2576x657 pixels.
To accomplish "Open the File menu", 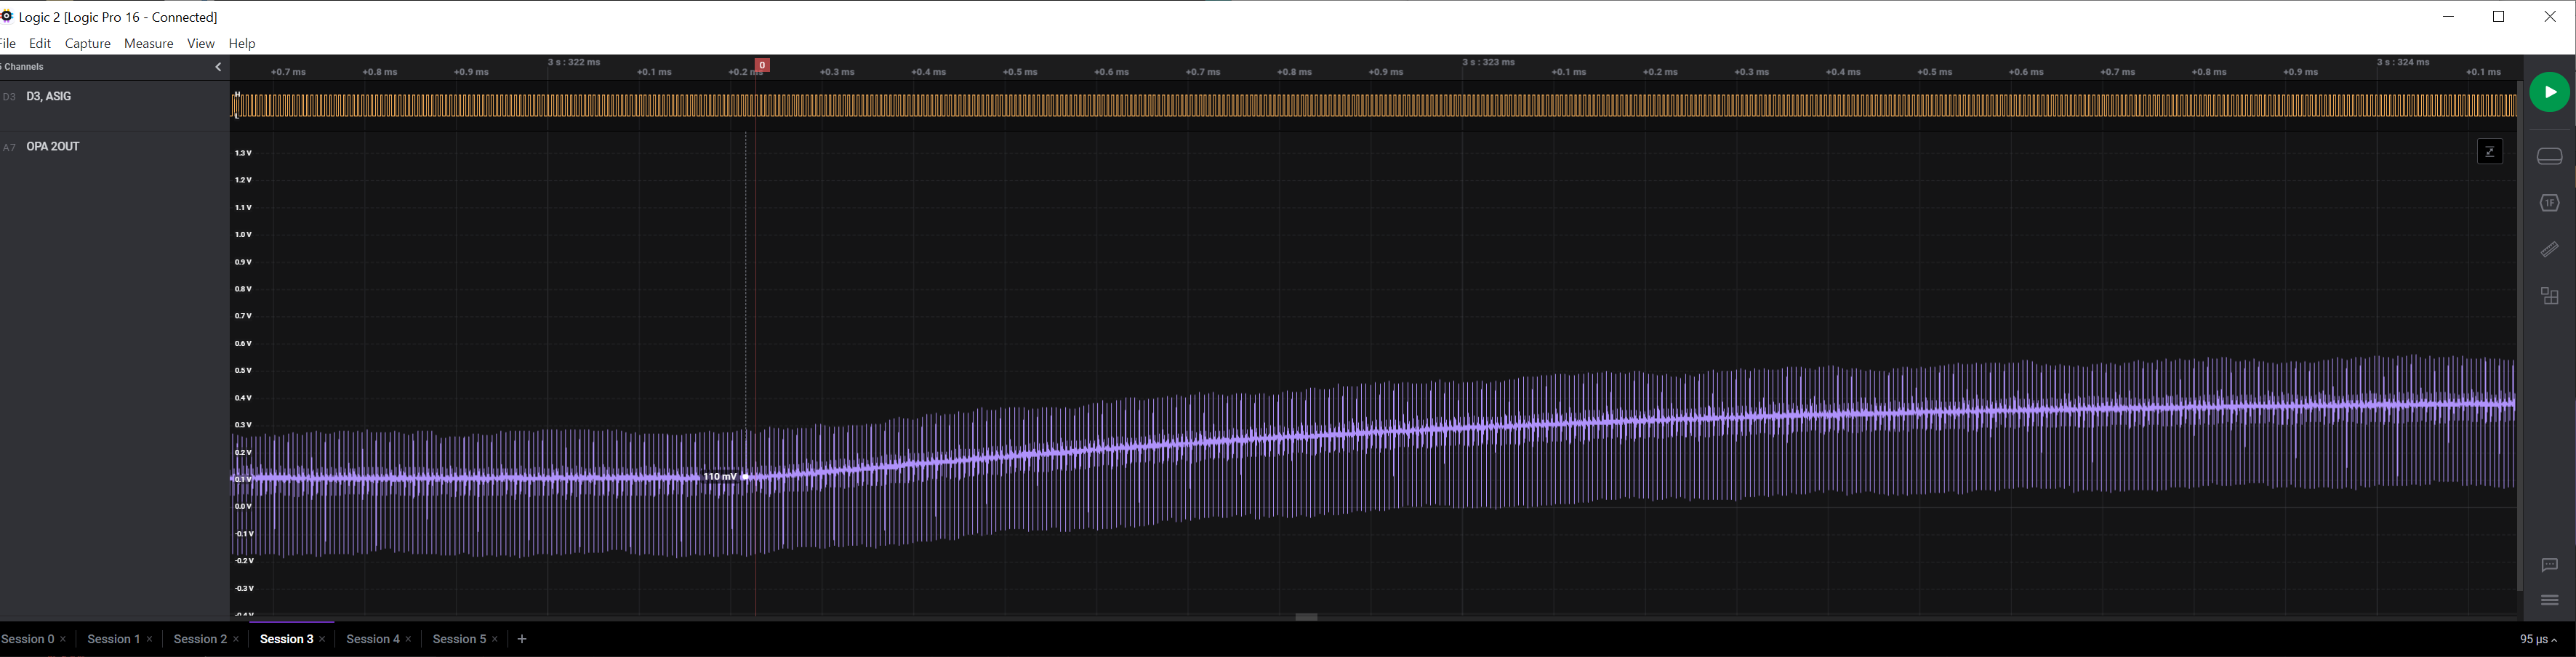I will [8, 44].
